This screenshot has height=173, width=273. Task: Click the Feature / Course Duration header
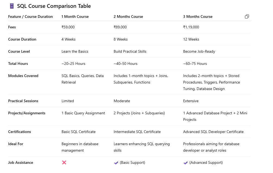coord(30,16)
